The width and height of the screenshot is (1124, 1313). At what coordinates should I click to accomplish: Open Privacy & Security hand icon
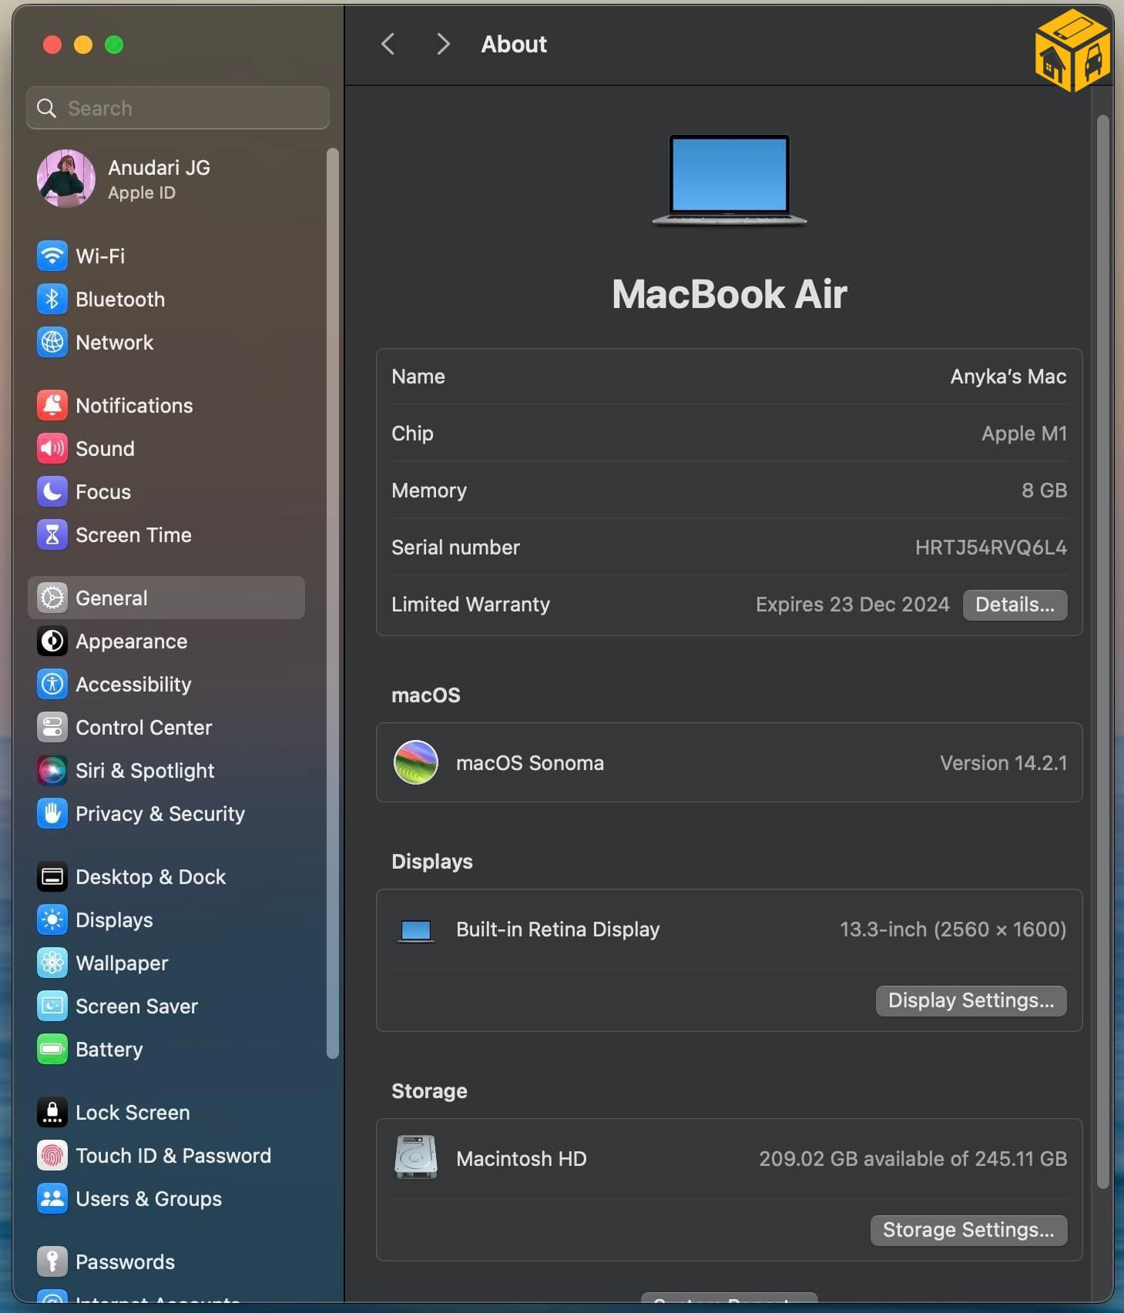coord(52,813)
